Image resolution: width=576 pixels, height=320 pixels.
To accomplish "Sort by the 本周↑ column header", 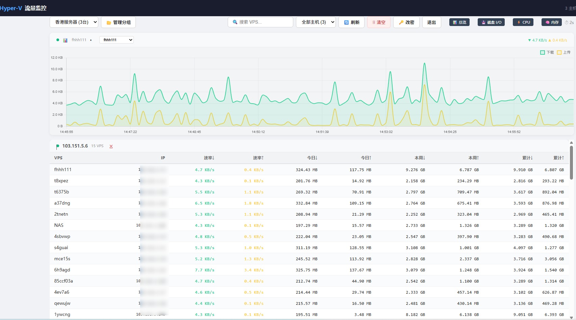I will click(x=474, y=158).
